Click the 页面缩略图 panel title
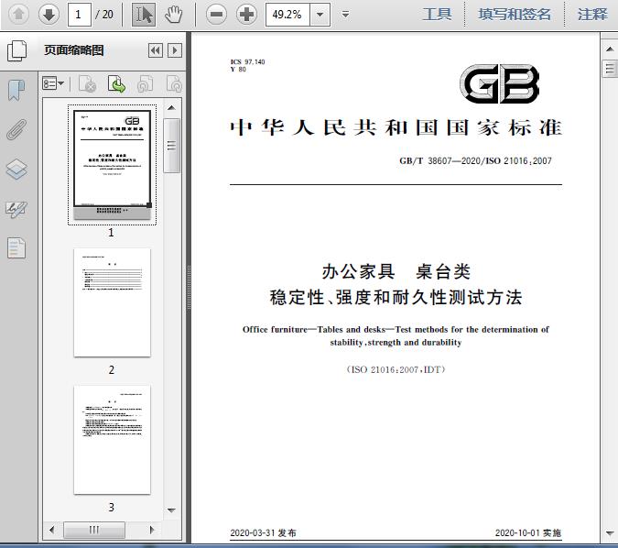The width and height of the screenshot is (618, 548). click(74, 50)
